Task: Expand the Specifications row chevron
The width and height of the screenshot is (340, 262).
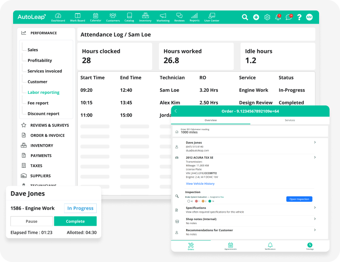Action: 315,208
